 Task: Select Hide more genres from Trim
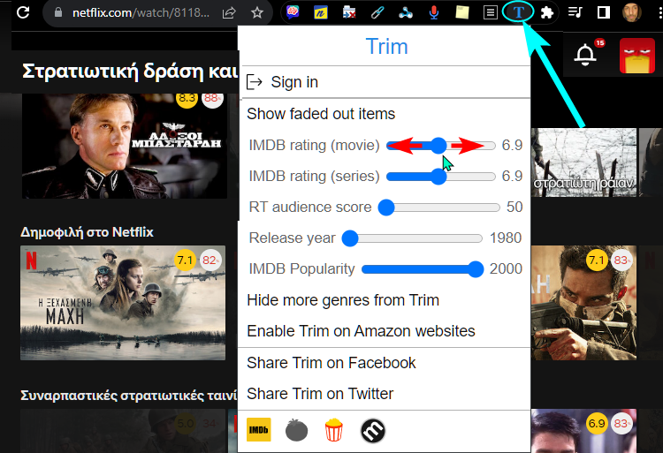coord(343,300)
